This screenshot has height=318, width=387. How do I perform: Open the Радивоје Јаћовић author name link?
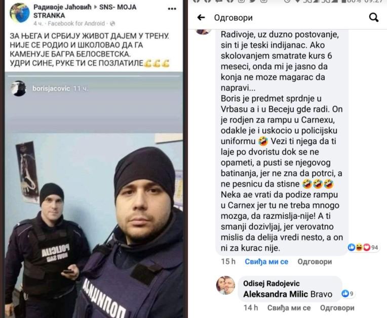62,7
